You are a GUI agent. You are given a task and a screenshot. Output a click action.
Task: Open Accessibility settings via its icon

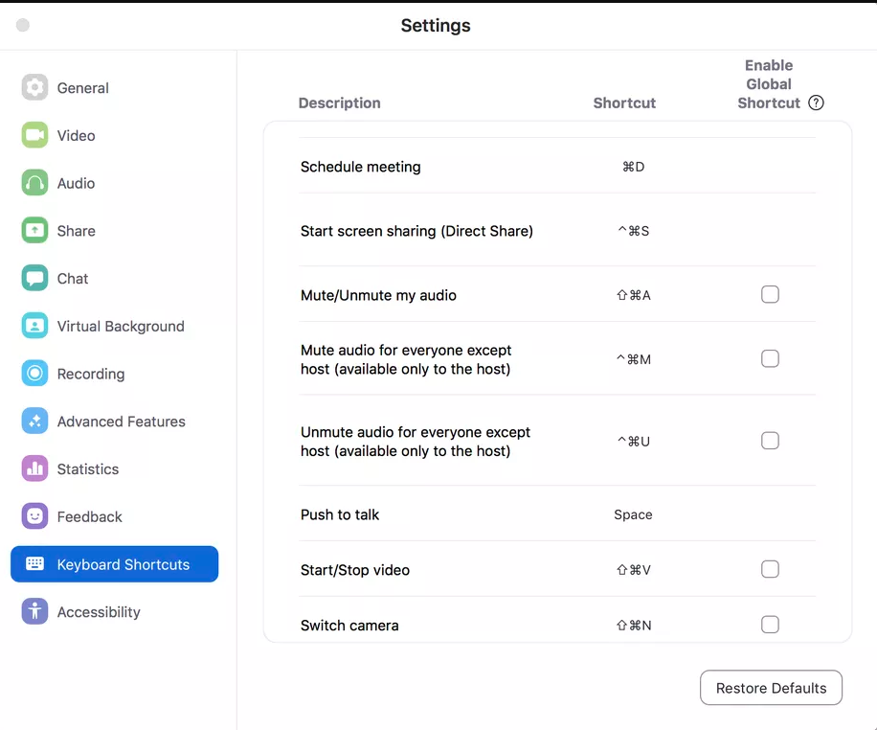pyautogui.click(x=34, y=611)
